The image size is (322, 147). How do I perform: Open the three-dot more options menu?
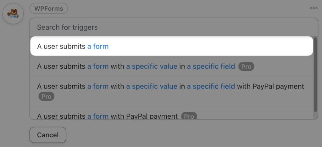click(x=314, y=8)
